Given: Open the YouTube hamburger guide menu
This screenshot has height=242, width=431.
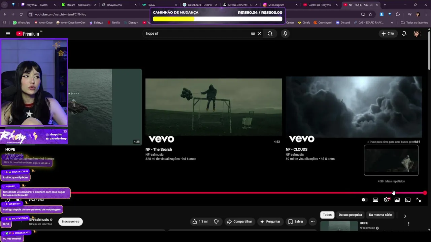Looking at the screenshot, I should pos(8,34).
